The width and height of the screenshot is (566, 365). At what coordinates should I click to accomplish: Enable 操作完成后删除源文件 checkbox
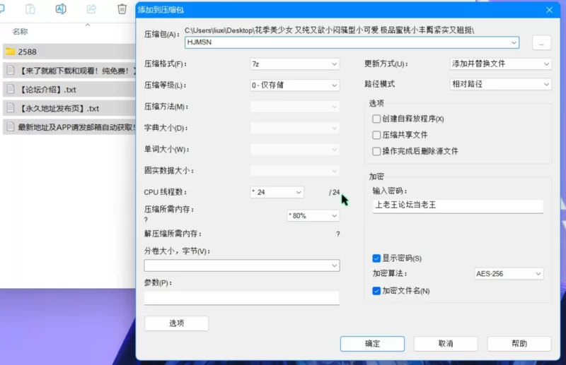[376, 151]
